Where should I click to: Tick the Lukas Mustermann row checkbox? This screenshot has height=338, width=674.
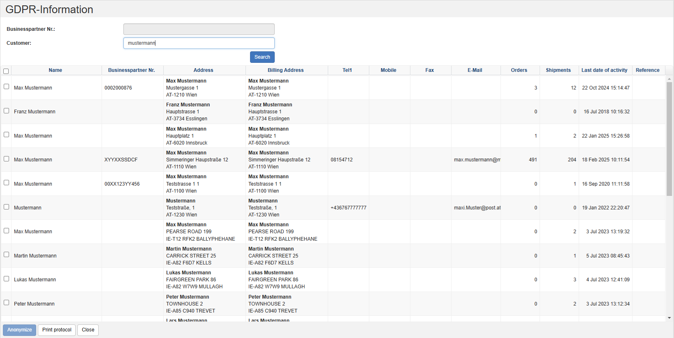6,279
